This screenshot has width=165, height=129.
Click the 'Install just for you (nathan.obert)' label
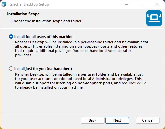[43, 69]
